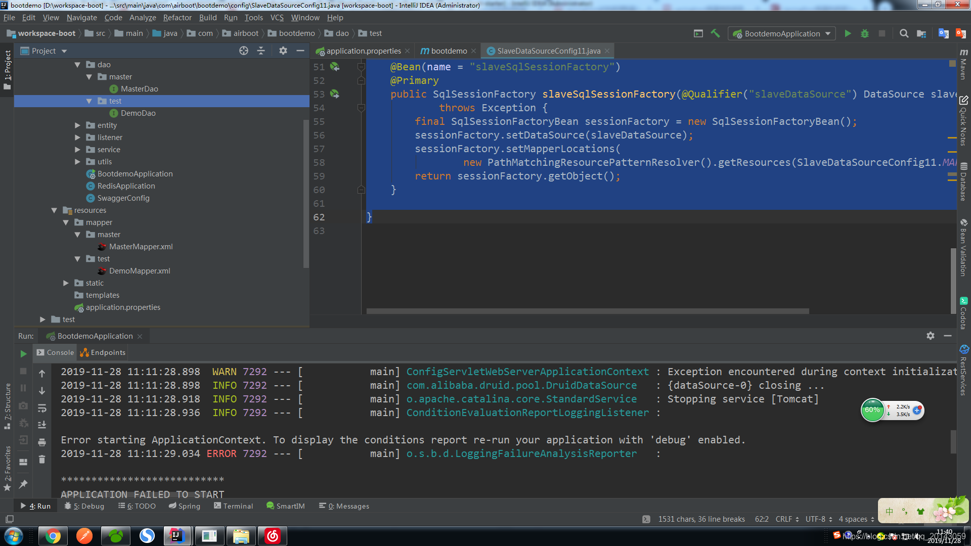
Task: Toggle soft-wrap in the Run console
Action: [42, 407]
